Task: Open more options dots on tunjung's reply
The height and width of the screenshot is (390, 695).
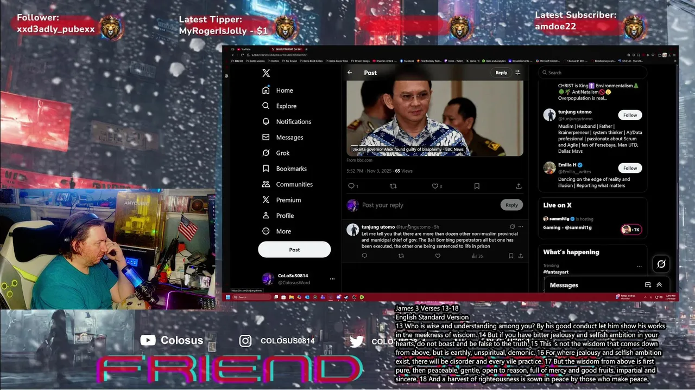Action: (521, 227)
